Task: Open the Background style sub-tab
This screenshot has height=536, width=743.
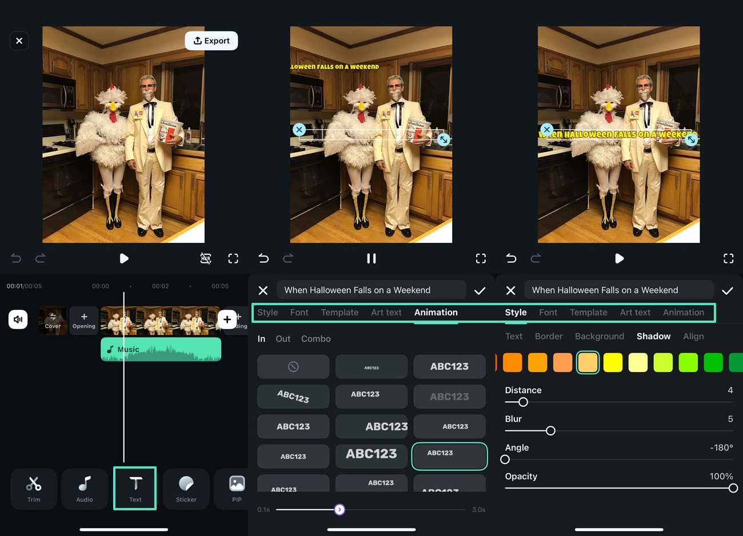Action: pos(600,336)
